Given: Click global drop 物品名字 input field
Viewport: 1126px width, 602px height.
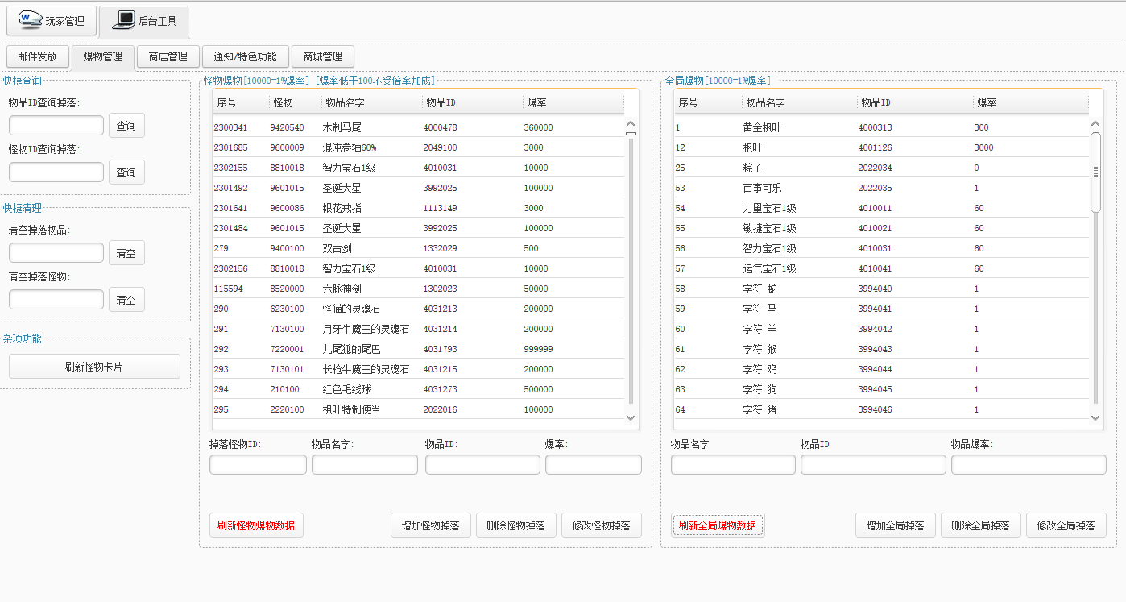Looking at the screenshot, I should 733,464.
